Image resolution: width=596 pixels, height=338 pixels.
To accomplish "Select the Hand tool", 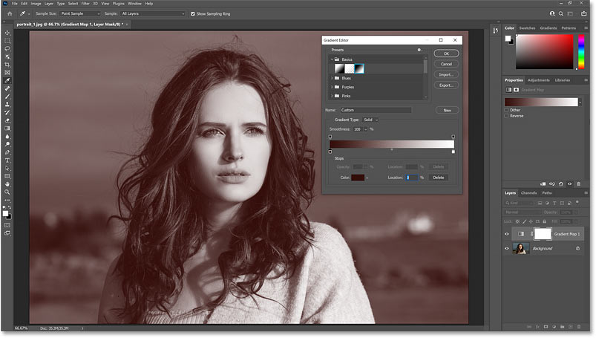I will pyautogui.click(x=7, y=184).
